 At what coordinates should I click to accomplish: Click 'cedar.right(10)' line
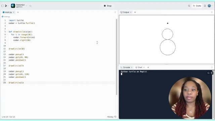click(22, 40)
